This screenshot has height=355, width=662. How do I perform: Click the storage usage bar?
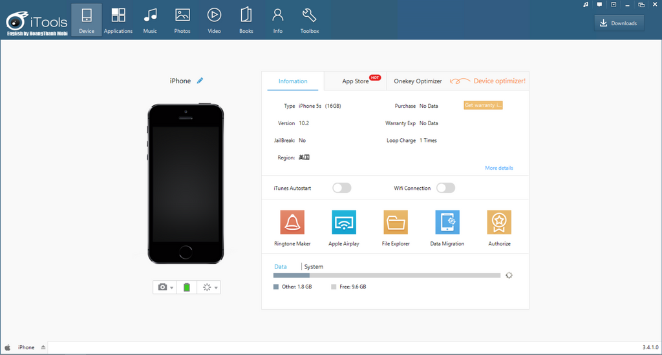pyautogui.click(x=387, y=276)
